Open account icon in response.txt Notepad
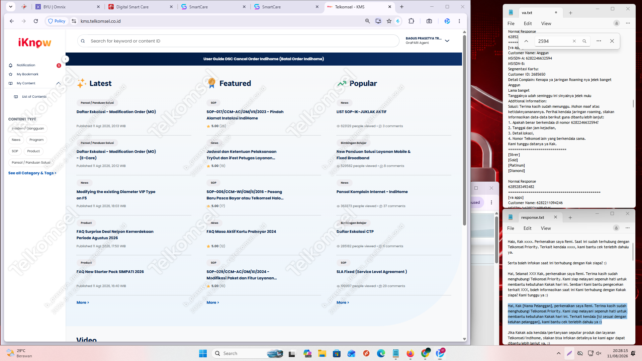The width and height of the screenshot is (642, 361). (616, 228)
